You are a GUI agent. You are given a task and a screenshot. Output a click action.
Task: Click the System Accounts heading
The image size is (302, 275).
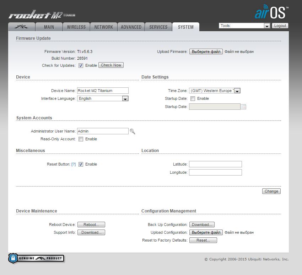(34, 118)
